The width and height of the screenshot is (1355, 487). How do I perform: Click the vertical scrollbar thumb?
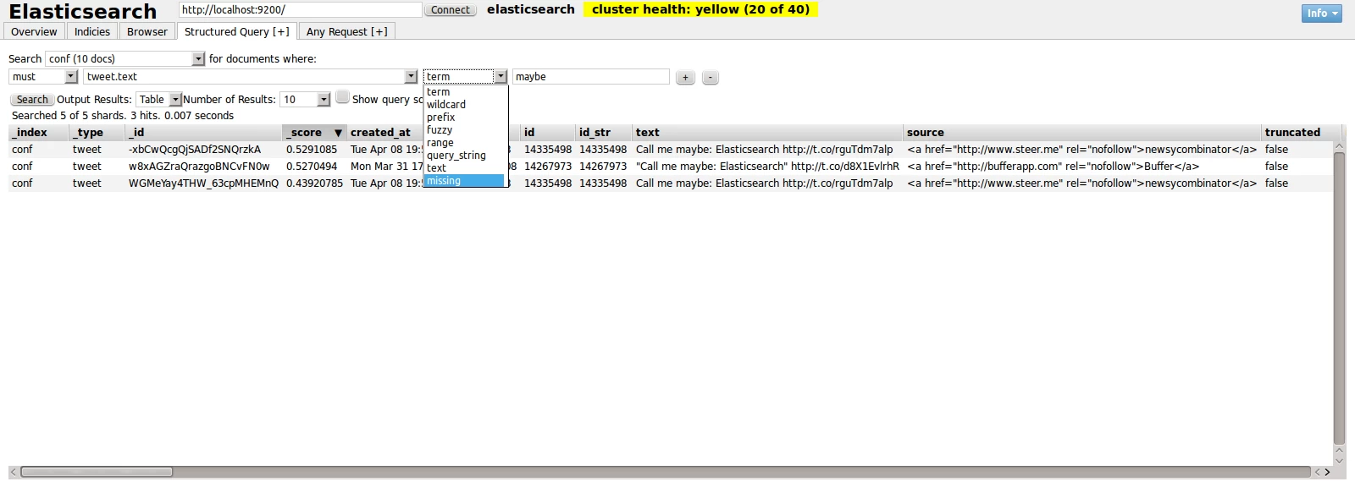[x=1339, y=298]
